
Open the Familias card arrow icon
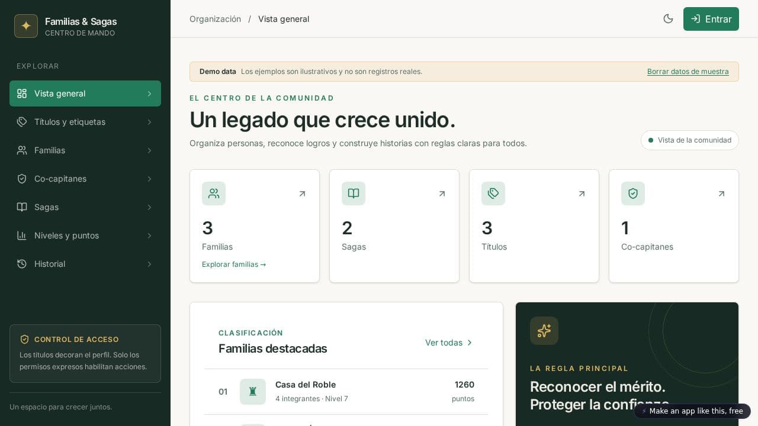pos(302,193)
